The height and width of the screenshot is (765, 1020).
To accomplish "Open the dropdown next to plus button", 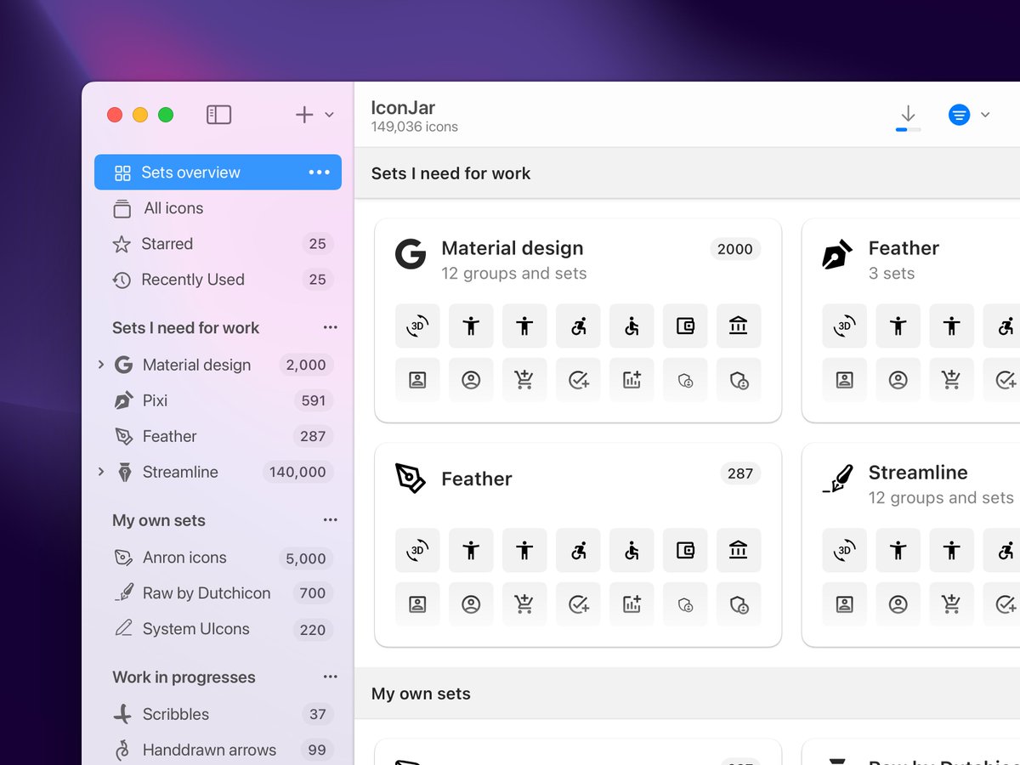I will [x=330, y=115].
